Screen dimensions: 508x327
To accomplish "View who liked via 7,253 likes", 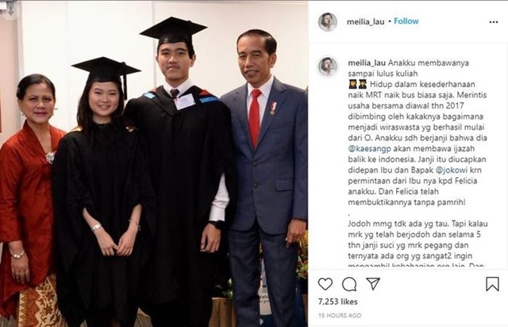I will pos(338,302).
